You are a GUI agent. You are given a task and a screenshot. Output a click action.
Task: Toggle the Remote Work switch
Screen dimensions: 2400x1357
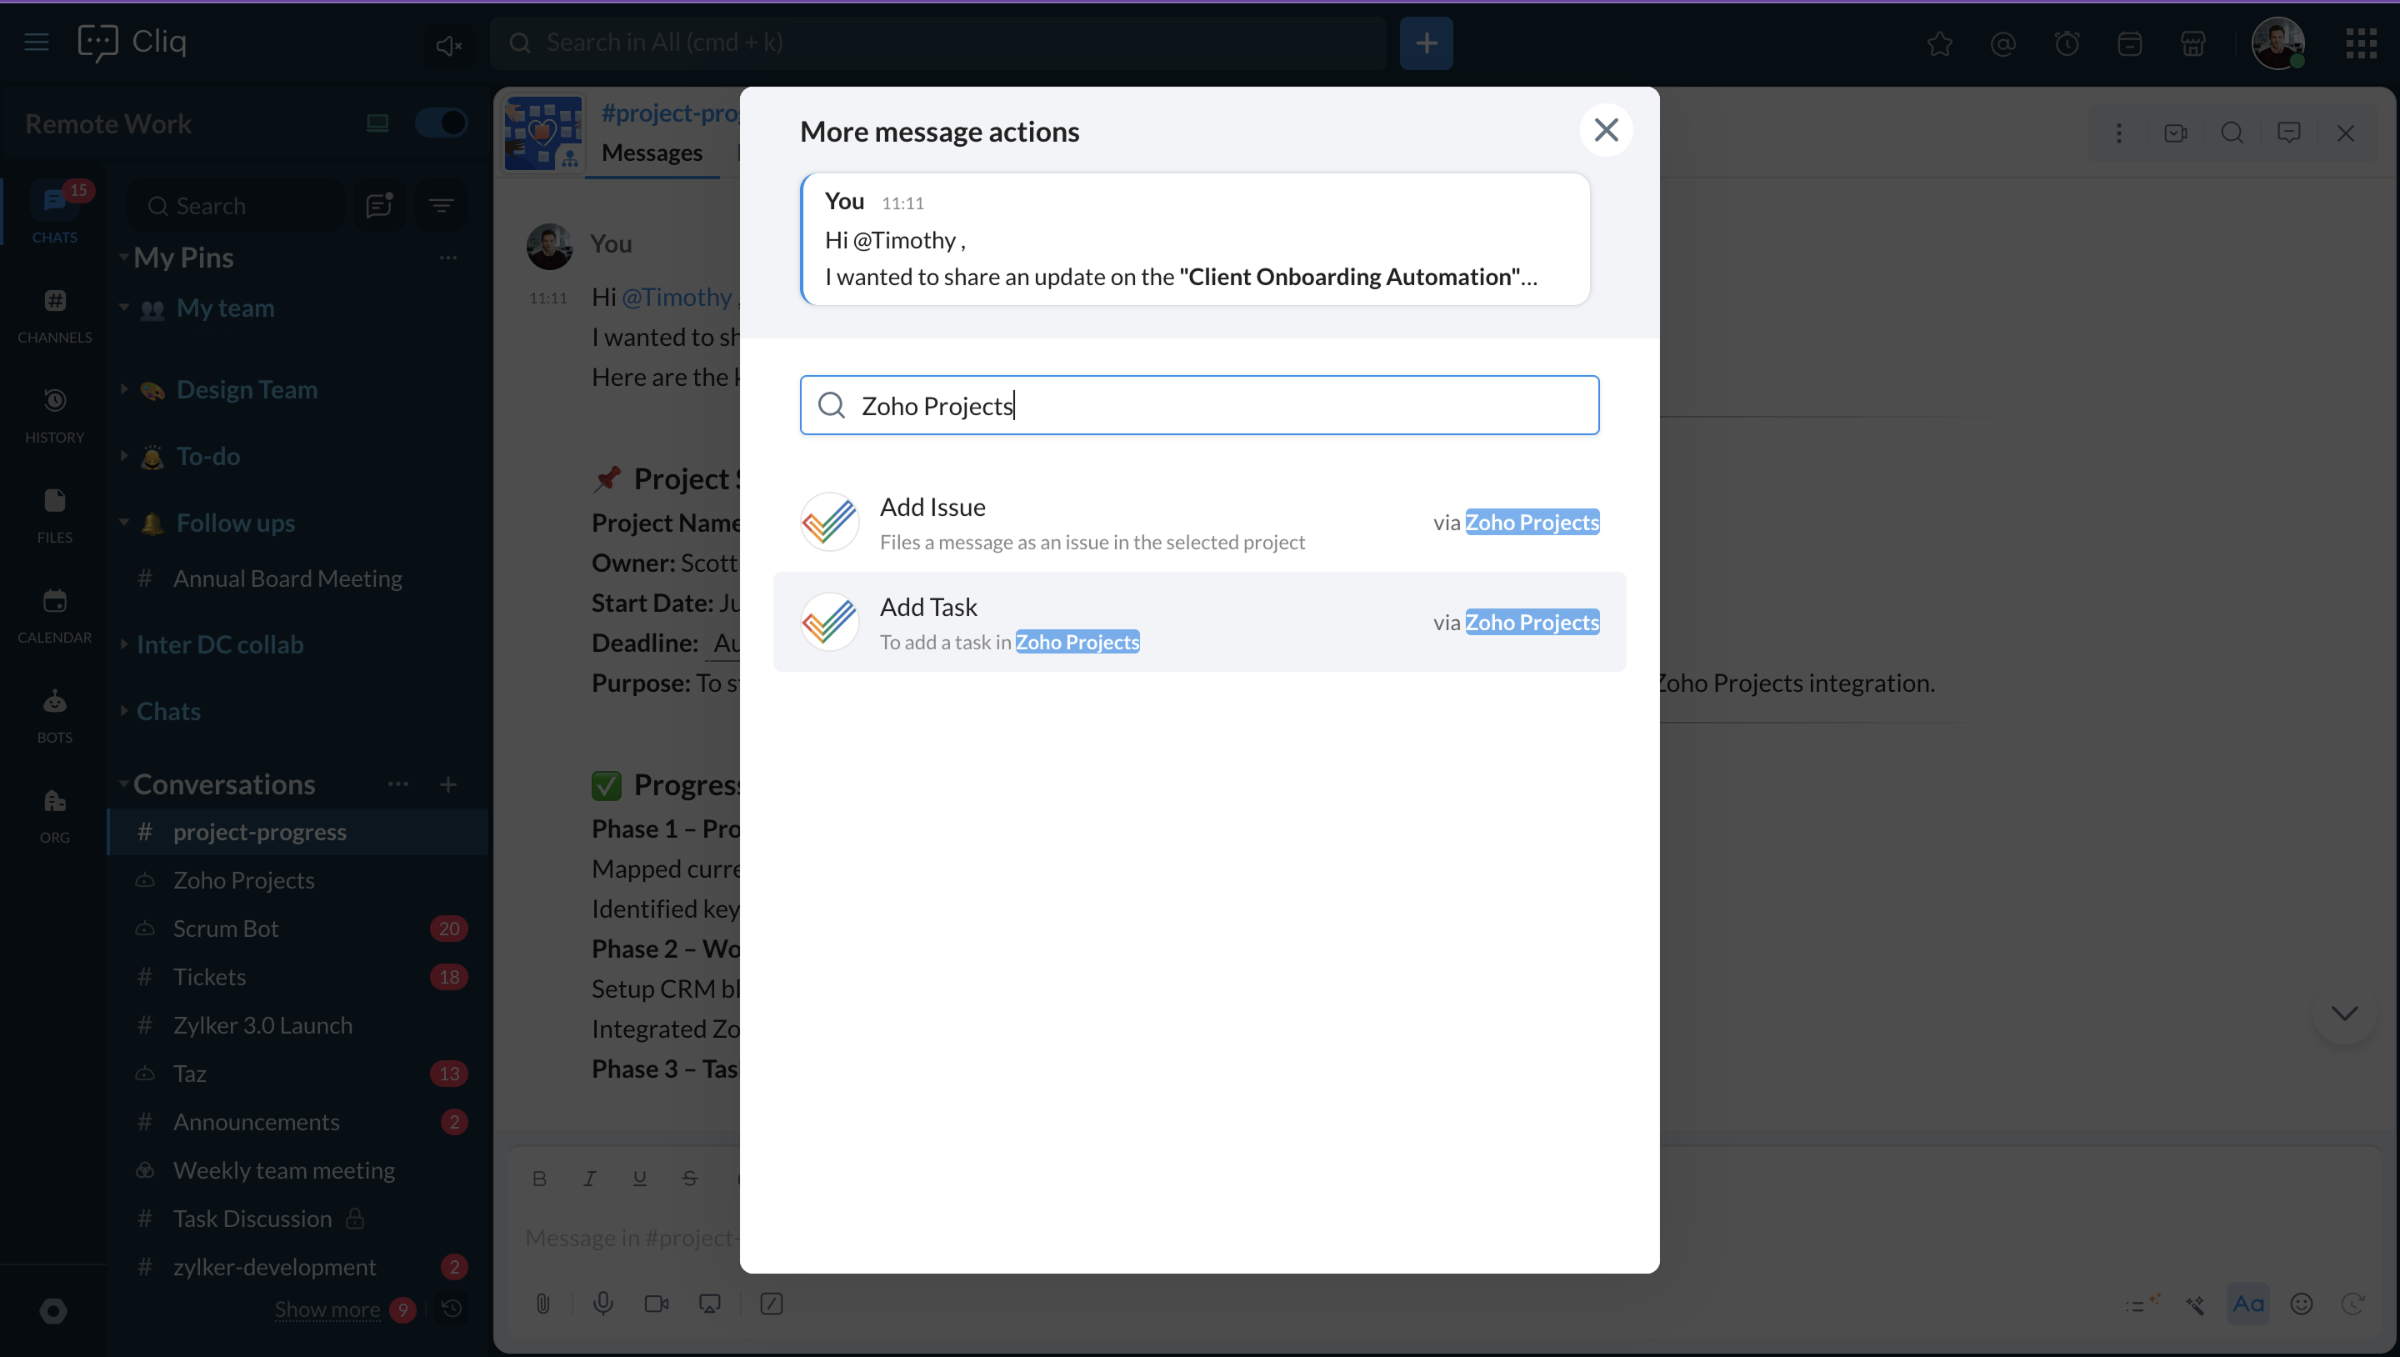(x=441, y=122)
